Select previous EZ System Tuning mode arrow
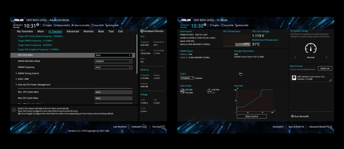Screen dimensions: 344x149 (295, 57)
